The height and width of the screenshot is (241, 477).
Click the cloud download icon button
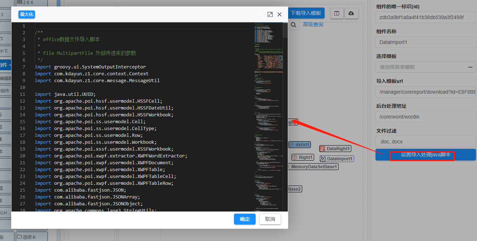pyautogui.click(x=351, y=13)
